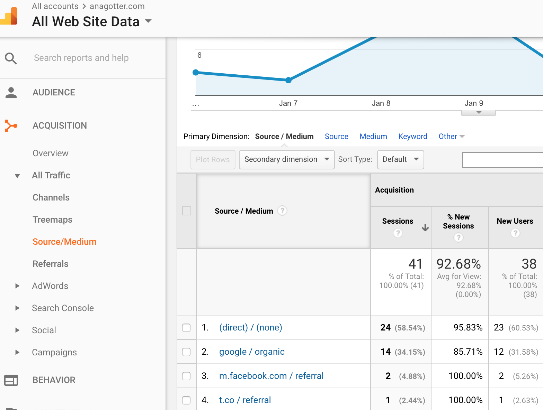Click the Search reports and help field
This screenshot has width=543, height=410.
81,58
